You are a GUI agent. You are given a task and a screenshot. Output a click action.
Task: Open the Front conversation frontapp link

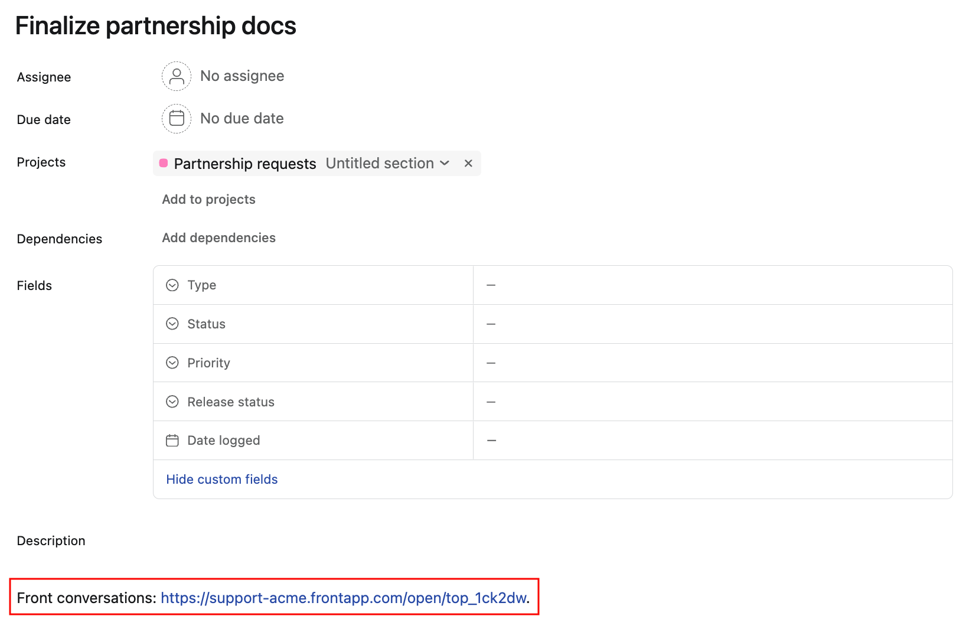pos(343,598)
